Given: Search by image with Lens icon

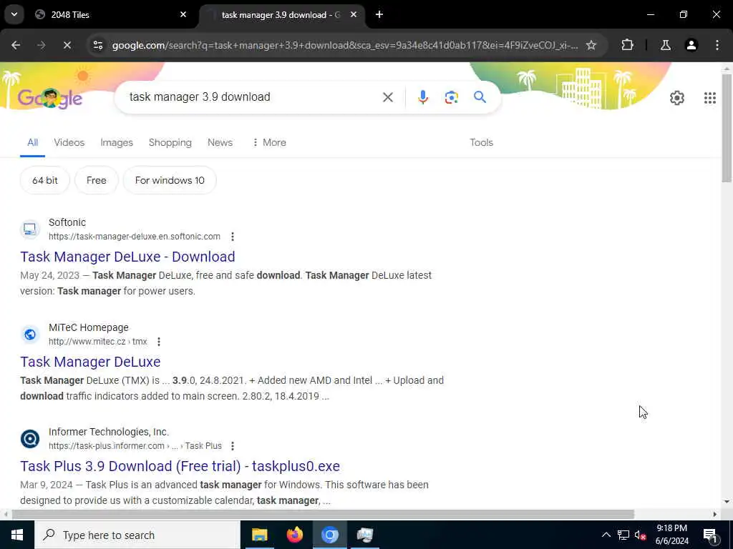Looking at the screenshot, I should [x=451, y=97].
